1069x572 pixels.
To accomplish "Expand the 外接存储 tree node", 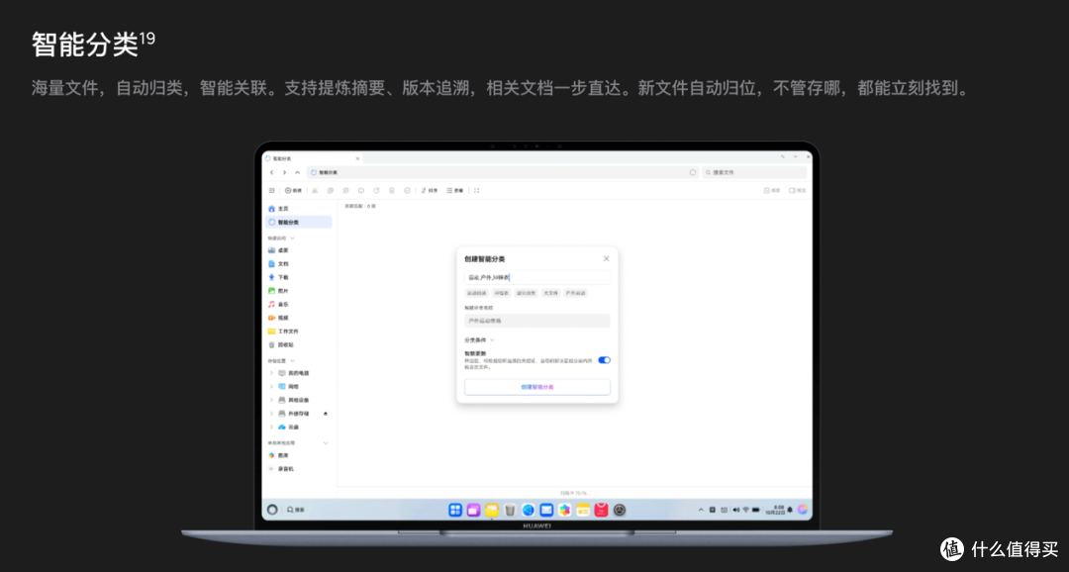I will tap(272, 413).
